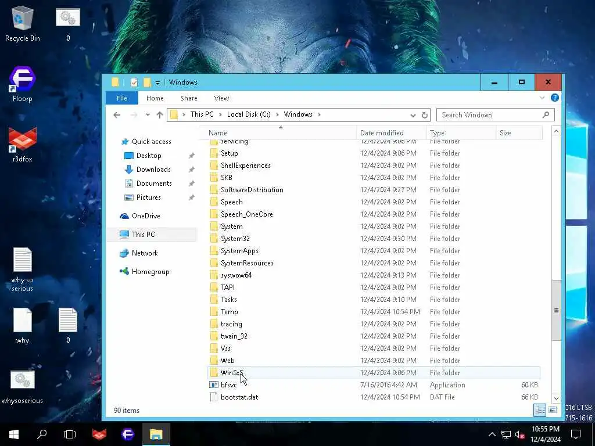Select Documents in navigation pane
Screen dimensions: 595x446
tap(154, 184)
